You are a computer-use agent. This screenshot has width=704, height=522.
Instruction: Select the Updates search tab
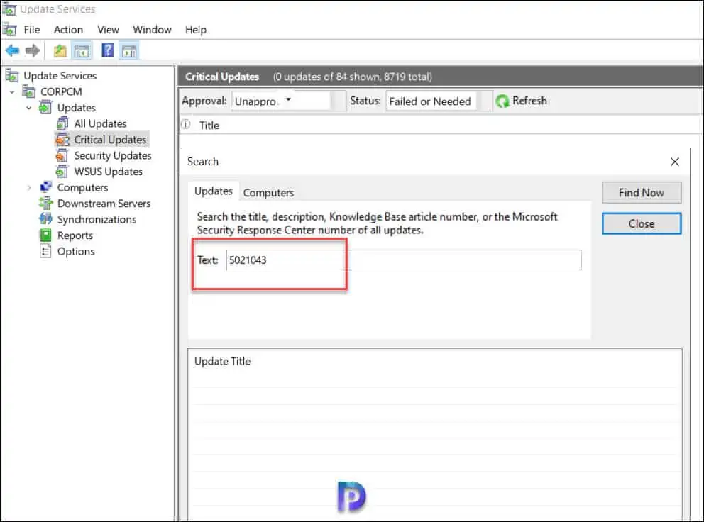click(214, 191)
